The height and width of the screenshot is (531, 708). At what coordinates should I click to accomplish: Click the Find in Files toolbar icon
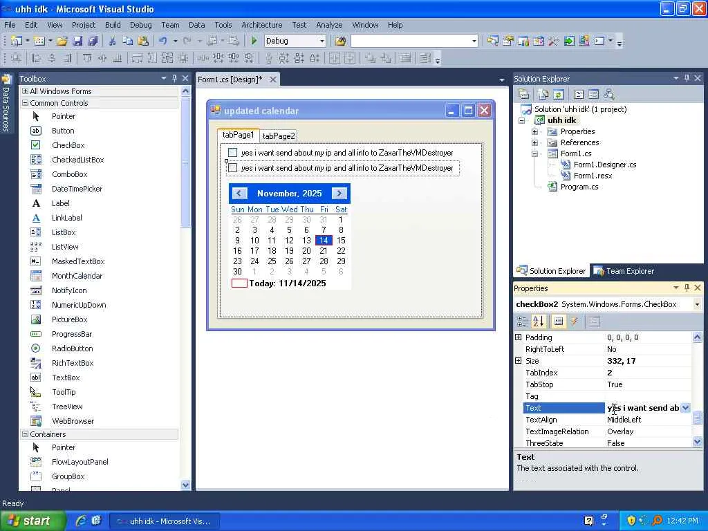coord(340,41)
